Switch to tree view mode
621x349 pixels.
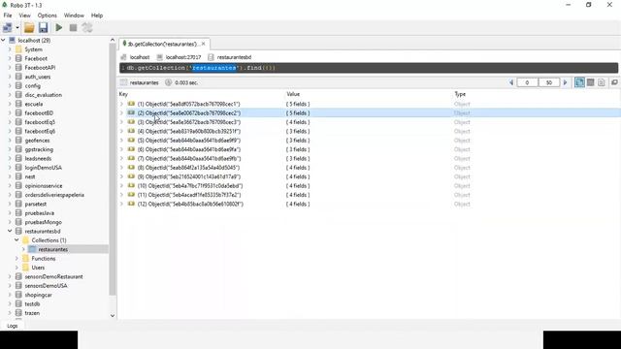click(579, 82)
